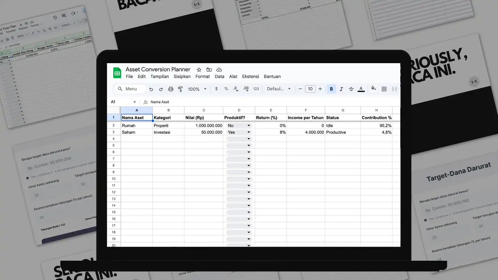Click the print icon

pyautogui.click(x=171, y=89)
